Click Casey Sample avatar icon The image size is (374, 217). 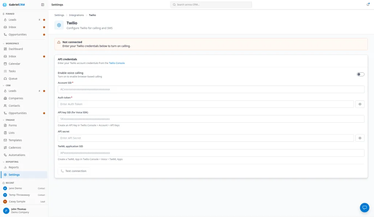5,202
